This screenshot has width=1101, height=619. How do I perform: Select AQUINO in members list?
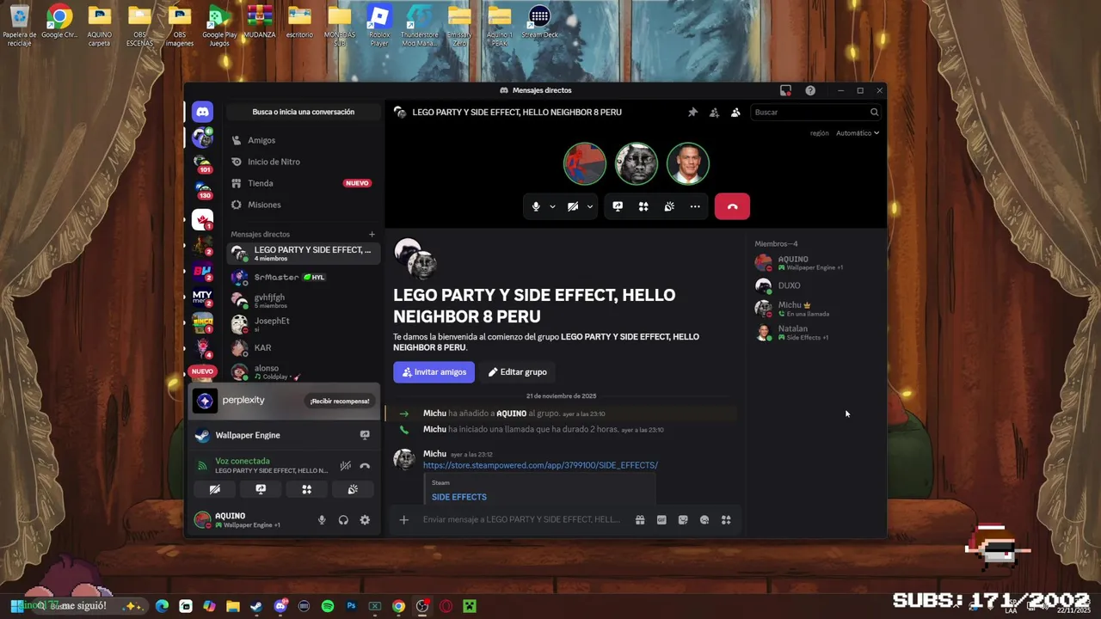pos(816,262)
